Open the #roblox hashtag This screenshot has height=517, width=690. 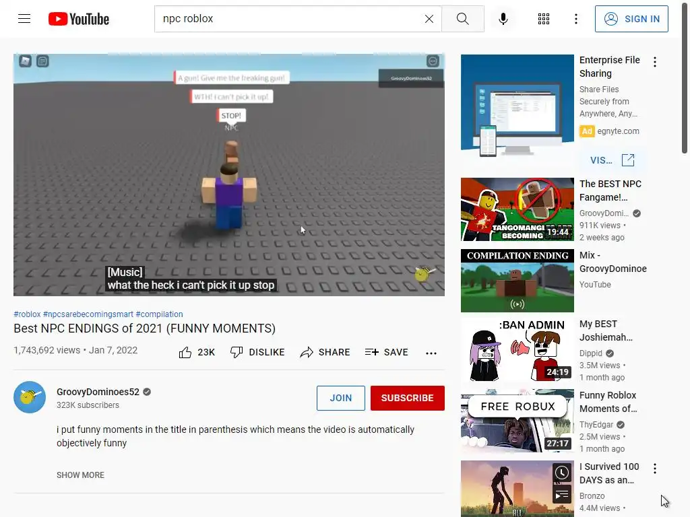[27, 314]
